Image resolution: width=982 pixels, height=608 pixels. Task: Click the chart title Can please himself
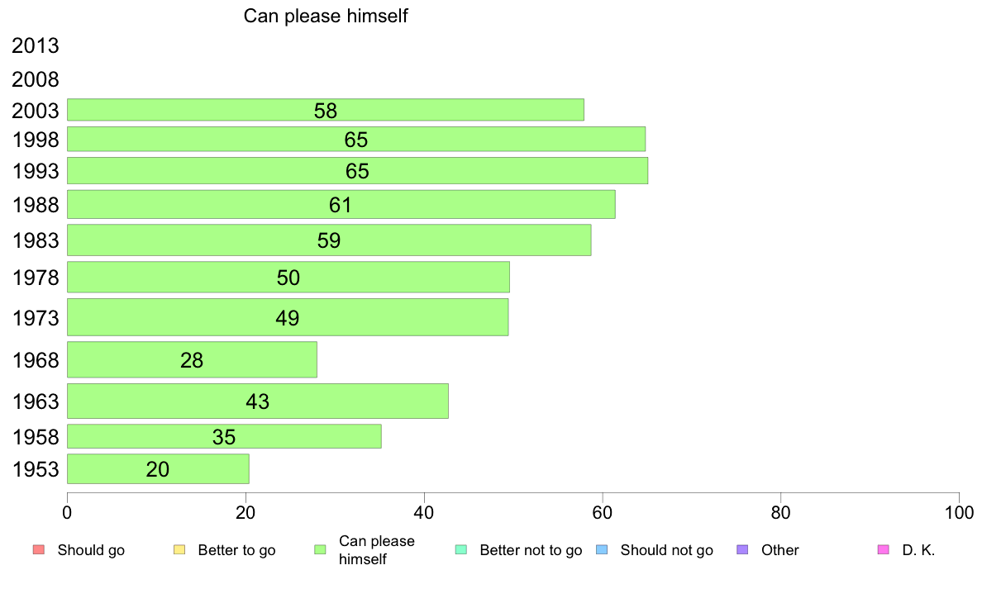(326, 16)
